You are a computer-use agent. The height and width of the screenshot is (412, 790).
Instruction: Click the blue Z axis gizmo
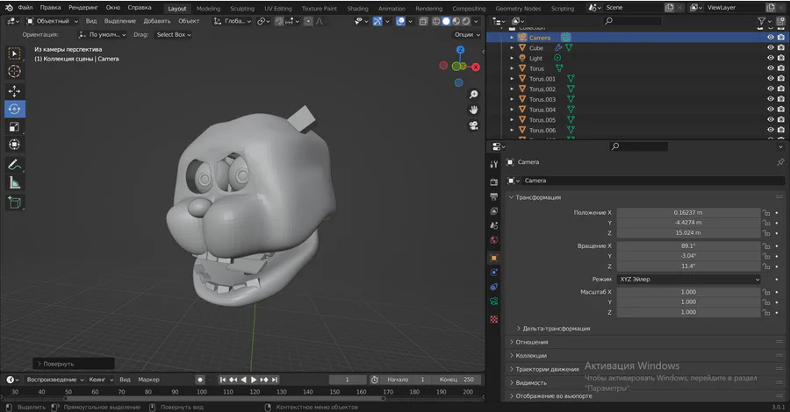[x=460, y=50]
